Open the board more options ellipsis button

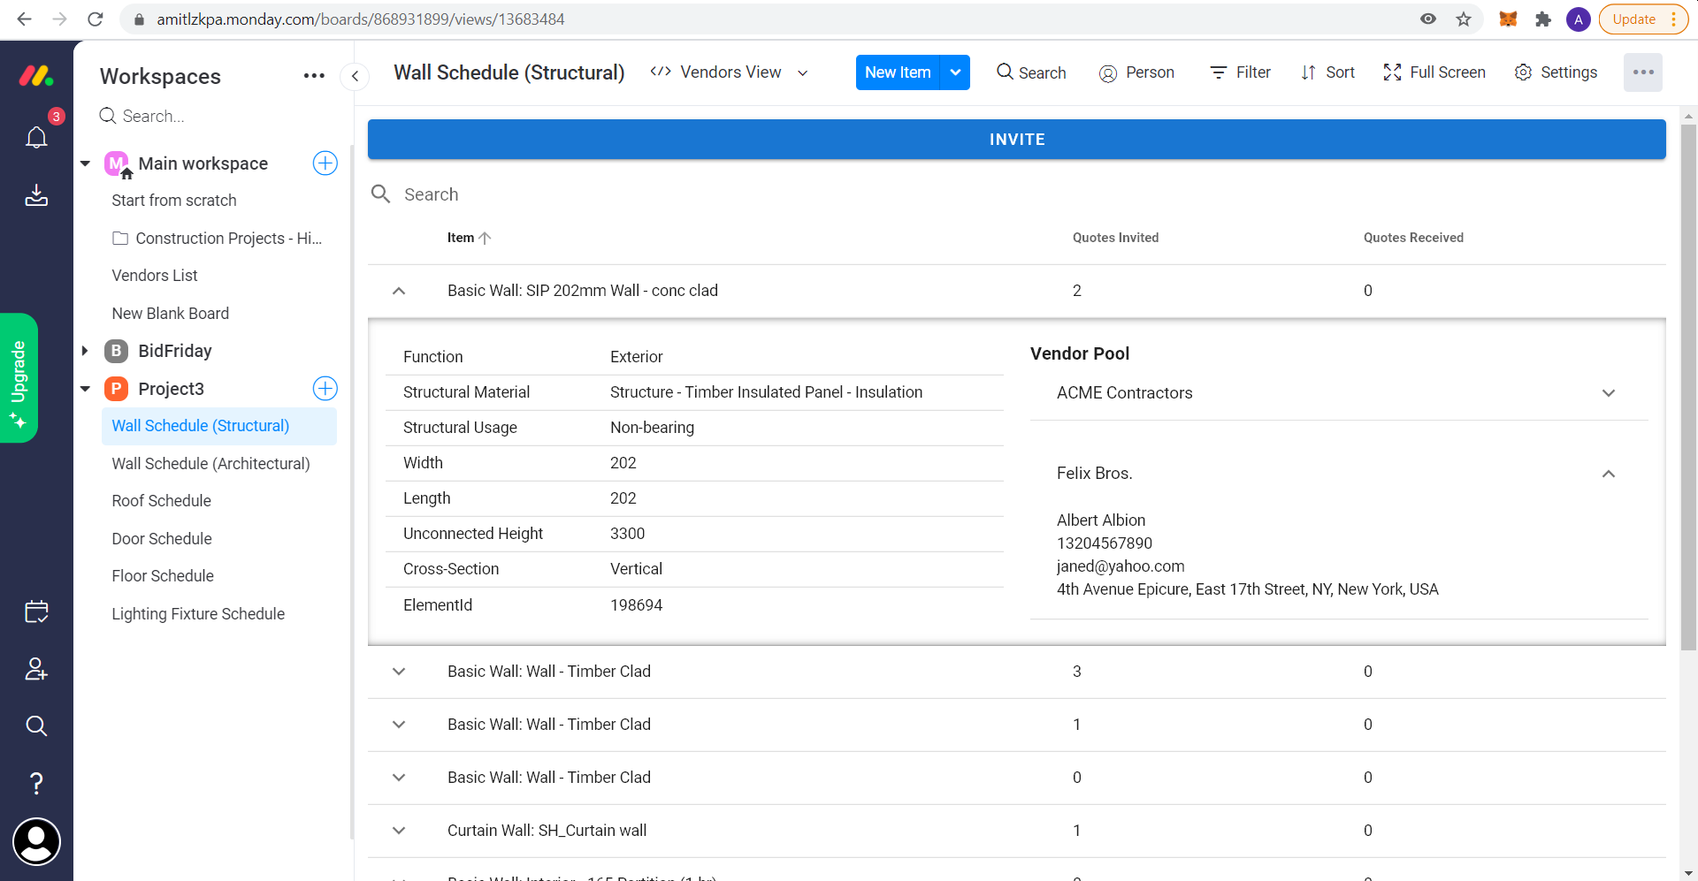pos(1643,72)
